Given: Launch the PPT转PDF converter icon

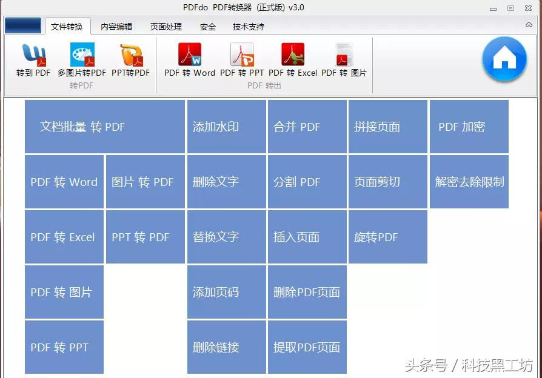Looking at the screenshot, I should (133, 61).
